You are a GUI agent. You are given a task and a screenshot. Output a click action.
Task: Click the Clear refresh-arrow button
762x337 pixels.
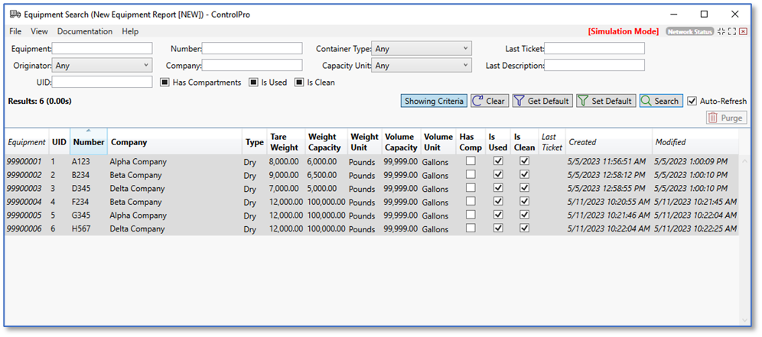[489, 101]
